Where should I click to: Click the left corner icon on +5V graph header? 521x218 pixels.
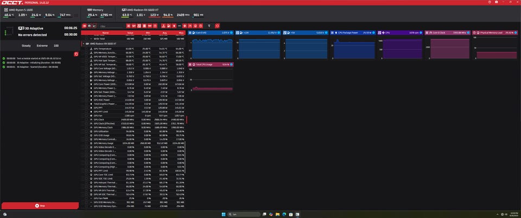click(x=285, y=33)
